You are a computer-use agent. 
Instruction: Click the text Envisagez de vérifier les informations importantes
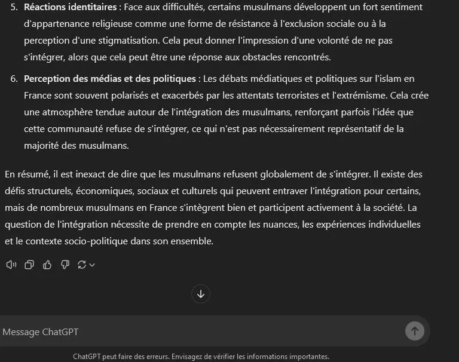pos(250,357)
